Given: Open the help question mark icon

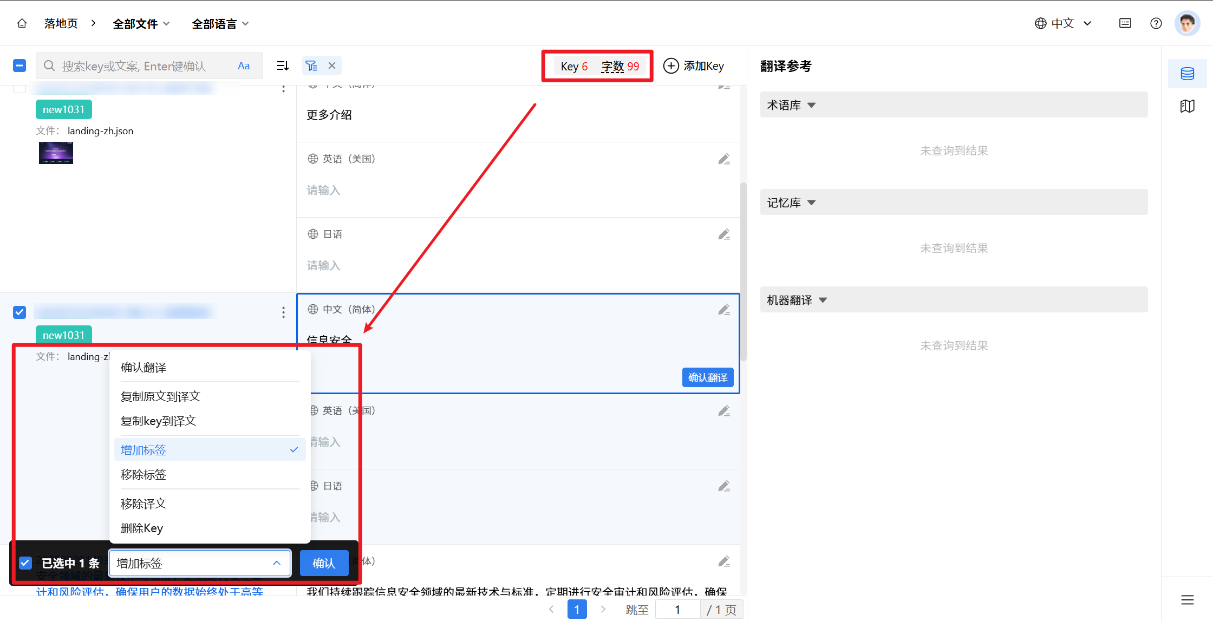Looking at the screenshot, I should coord(1156,23).
